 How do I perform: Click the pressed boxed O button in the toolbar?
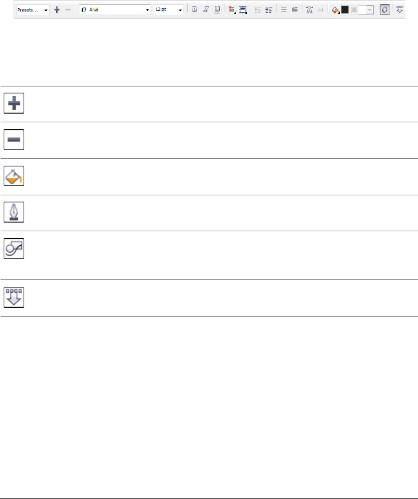point(384,10)
